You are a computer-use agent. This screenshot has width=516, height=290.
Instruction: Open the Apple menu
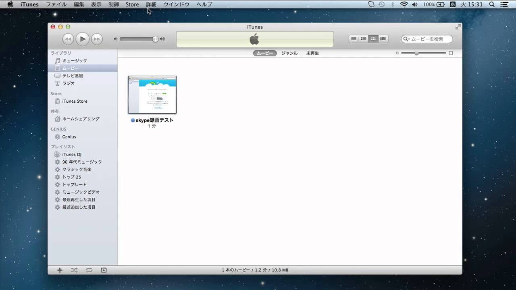[10, 4]
